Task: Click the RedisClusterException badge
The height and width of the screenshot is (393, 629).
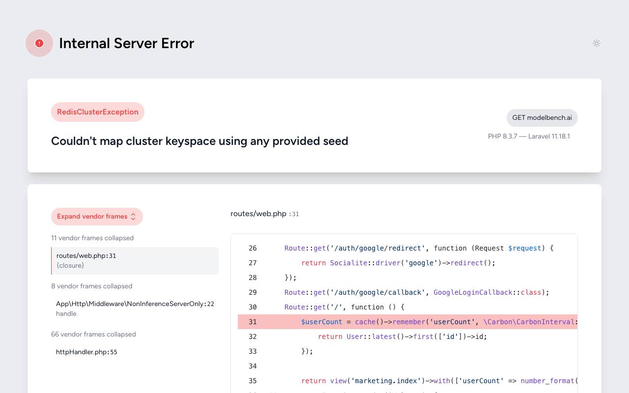Action: [98, 112]
